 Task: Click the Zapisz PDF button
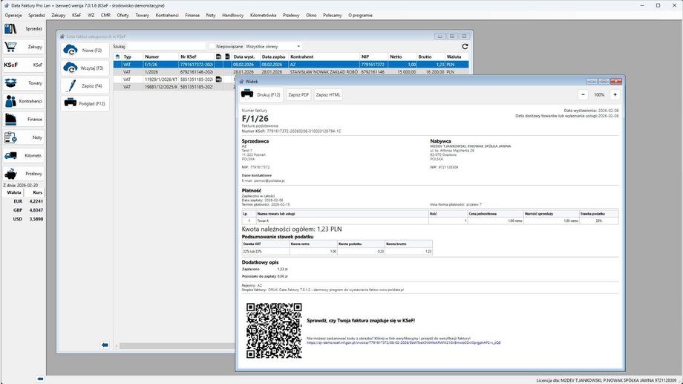click(x=298, y=95)
